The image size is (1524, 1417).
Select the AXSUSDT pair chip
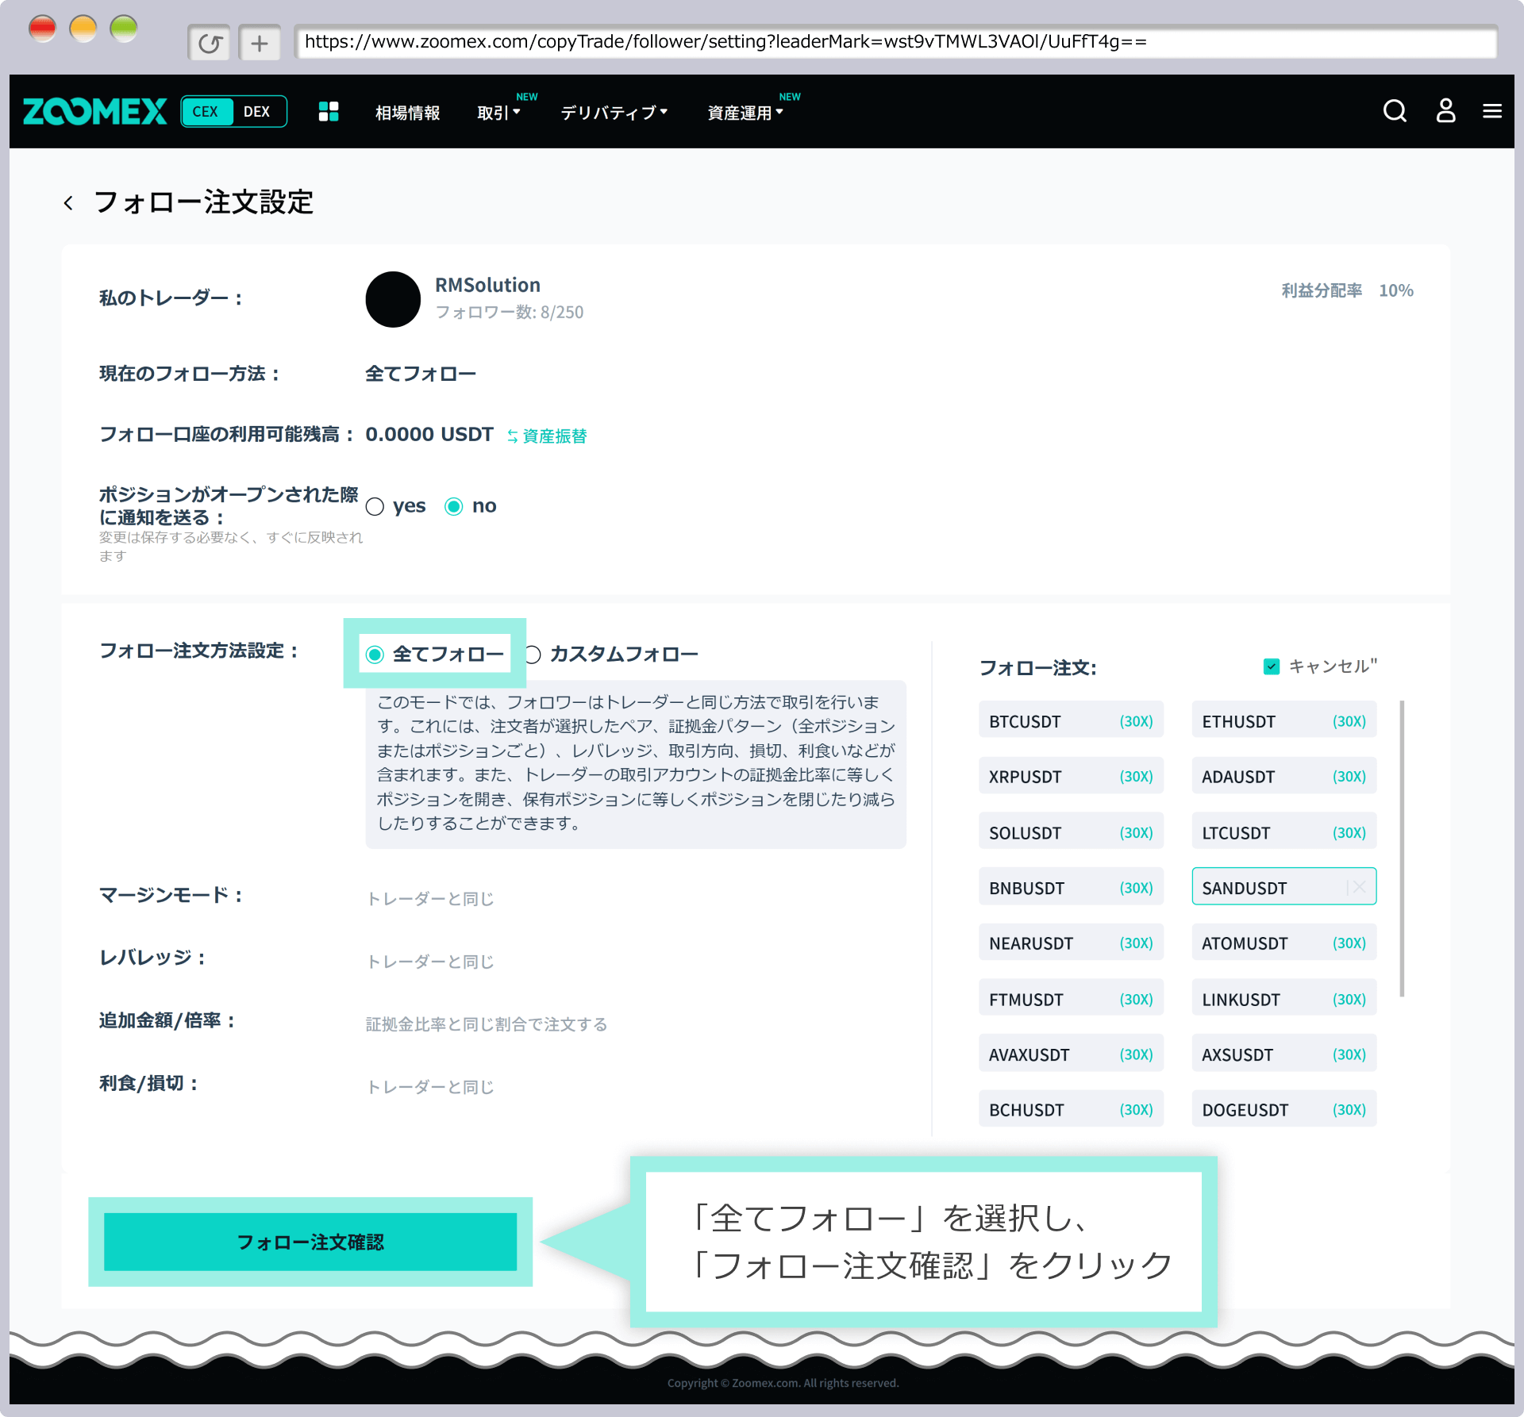click(1283, 1054)
